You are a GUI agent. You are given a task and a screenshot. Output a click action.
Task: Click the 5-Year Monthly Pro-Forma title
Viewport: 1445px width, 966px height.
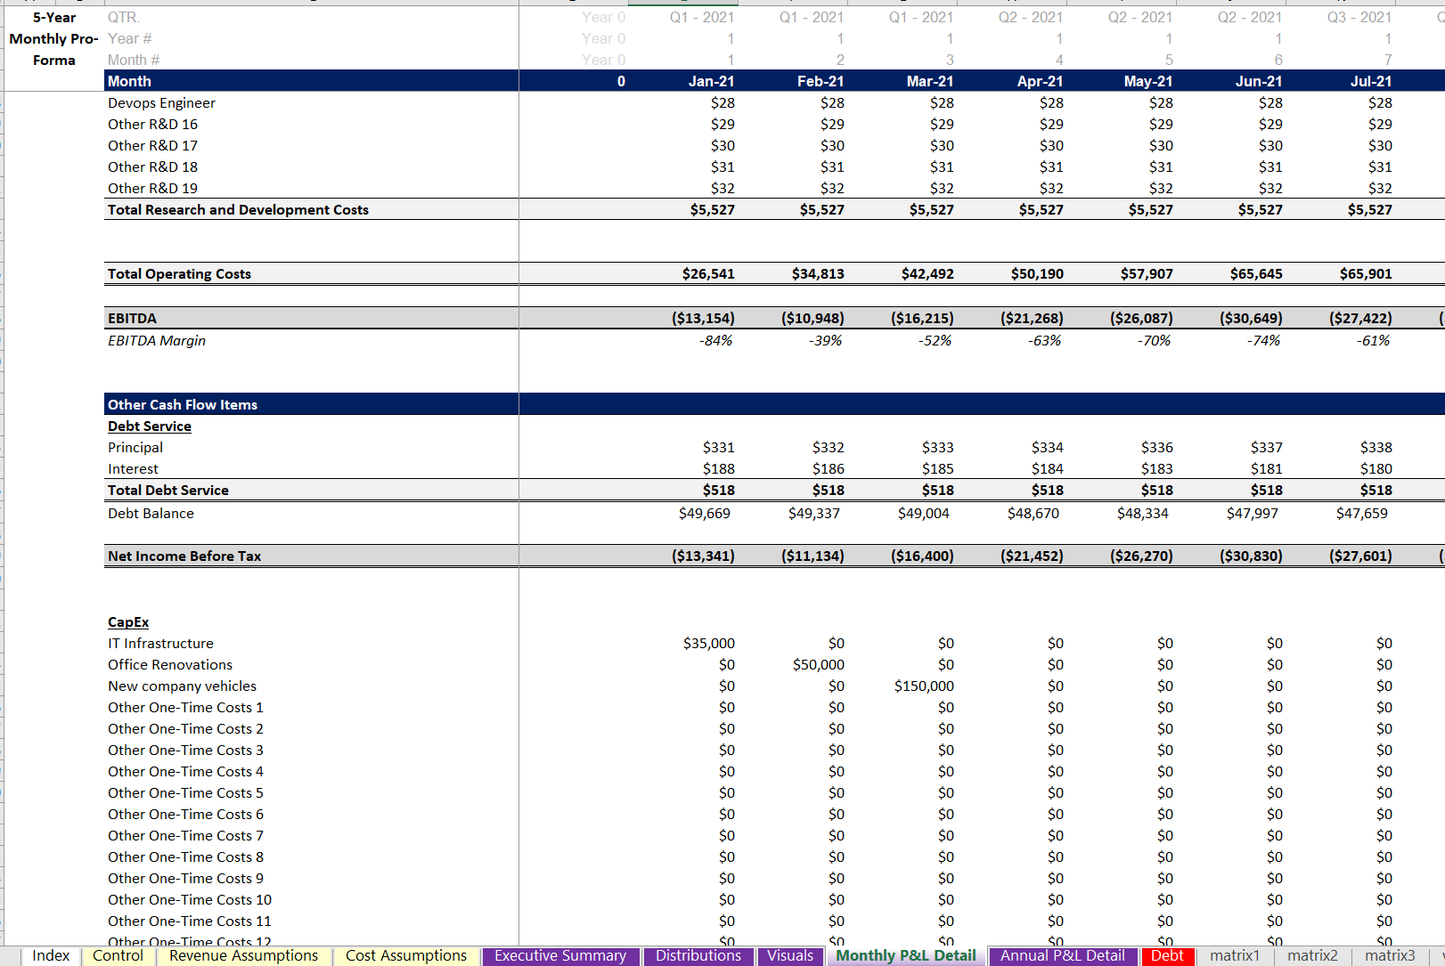(x=54, y=39)
